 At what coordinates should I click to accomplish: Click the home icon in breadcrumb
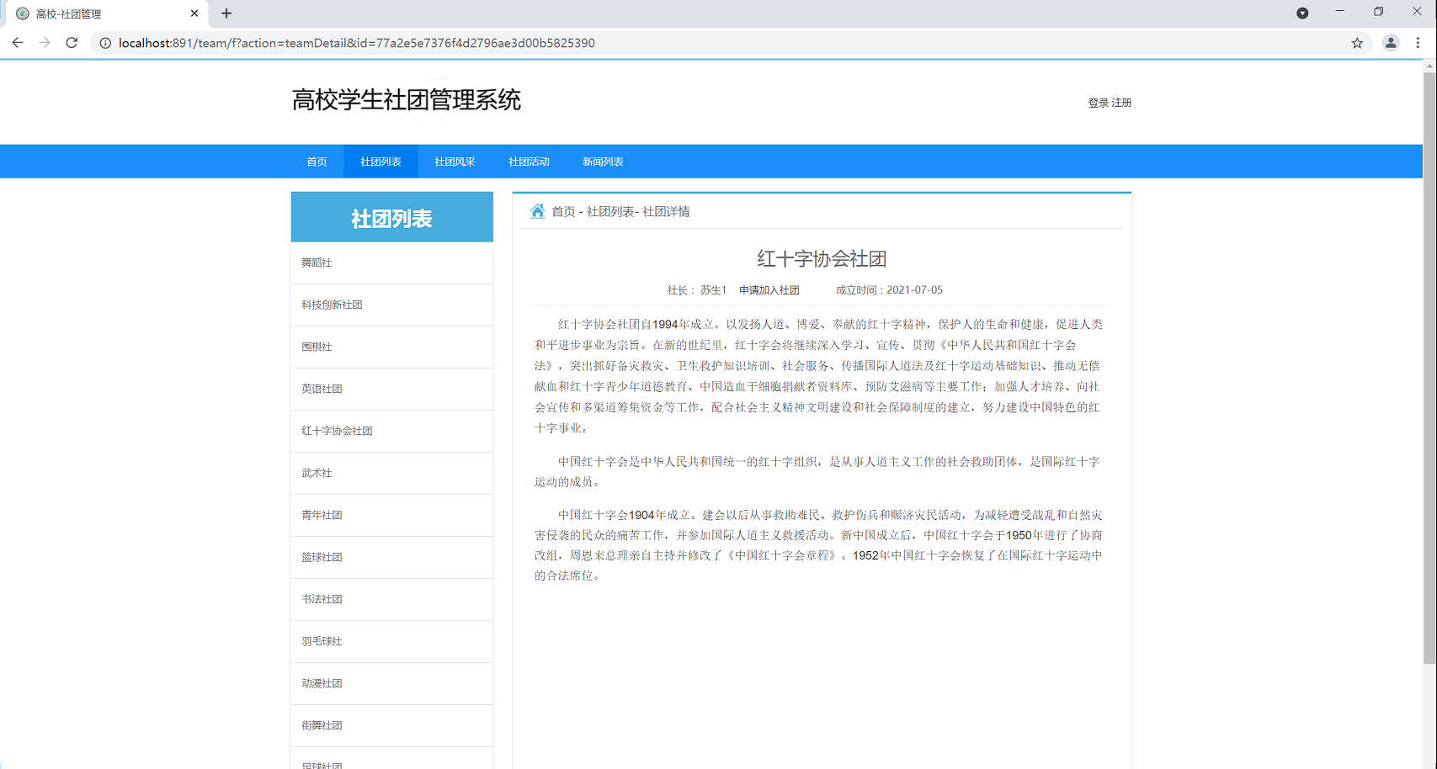tap(537, 211)
